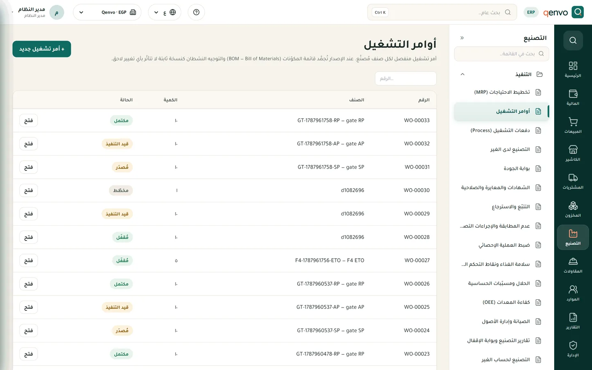
Task: Click the search icon in the dark sidebar
Action: [x=573, y=40]
